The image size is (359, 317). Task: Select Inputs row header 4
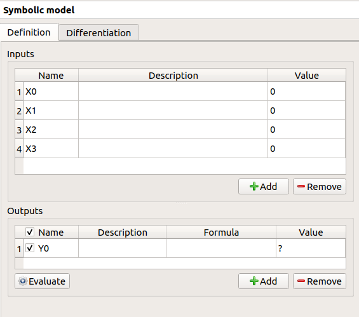coord(19,149)
